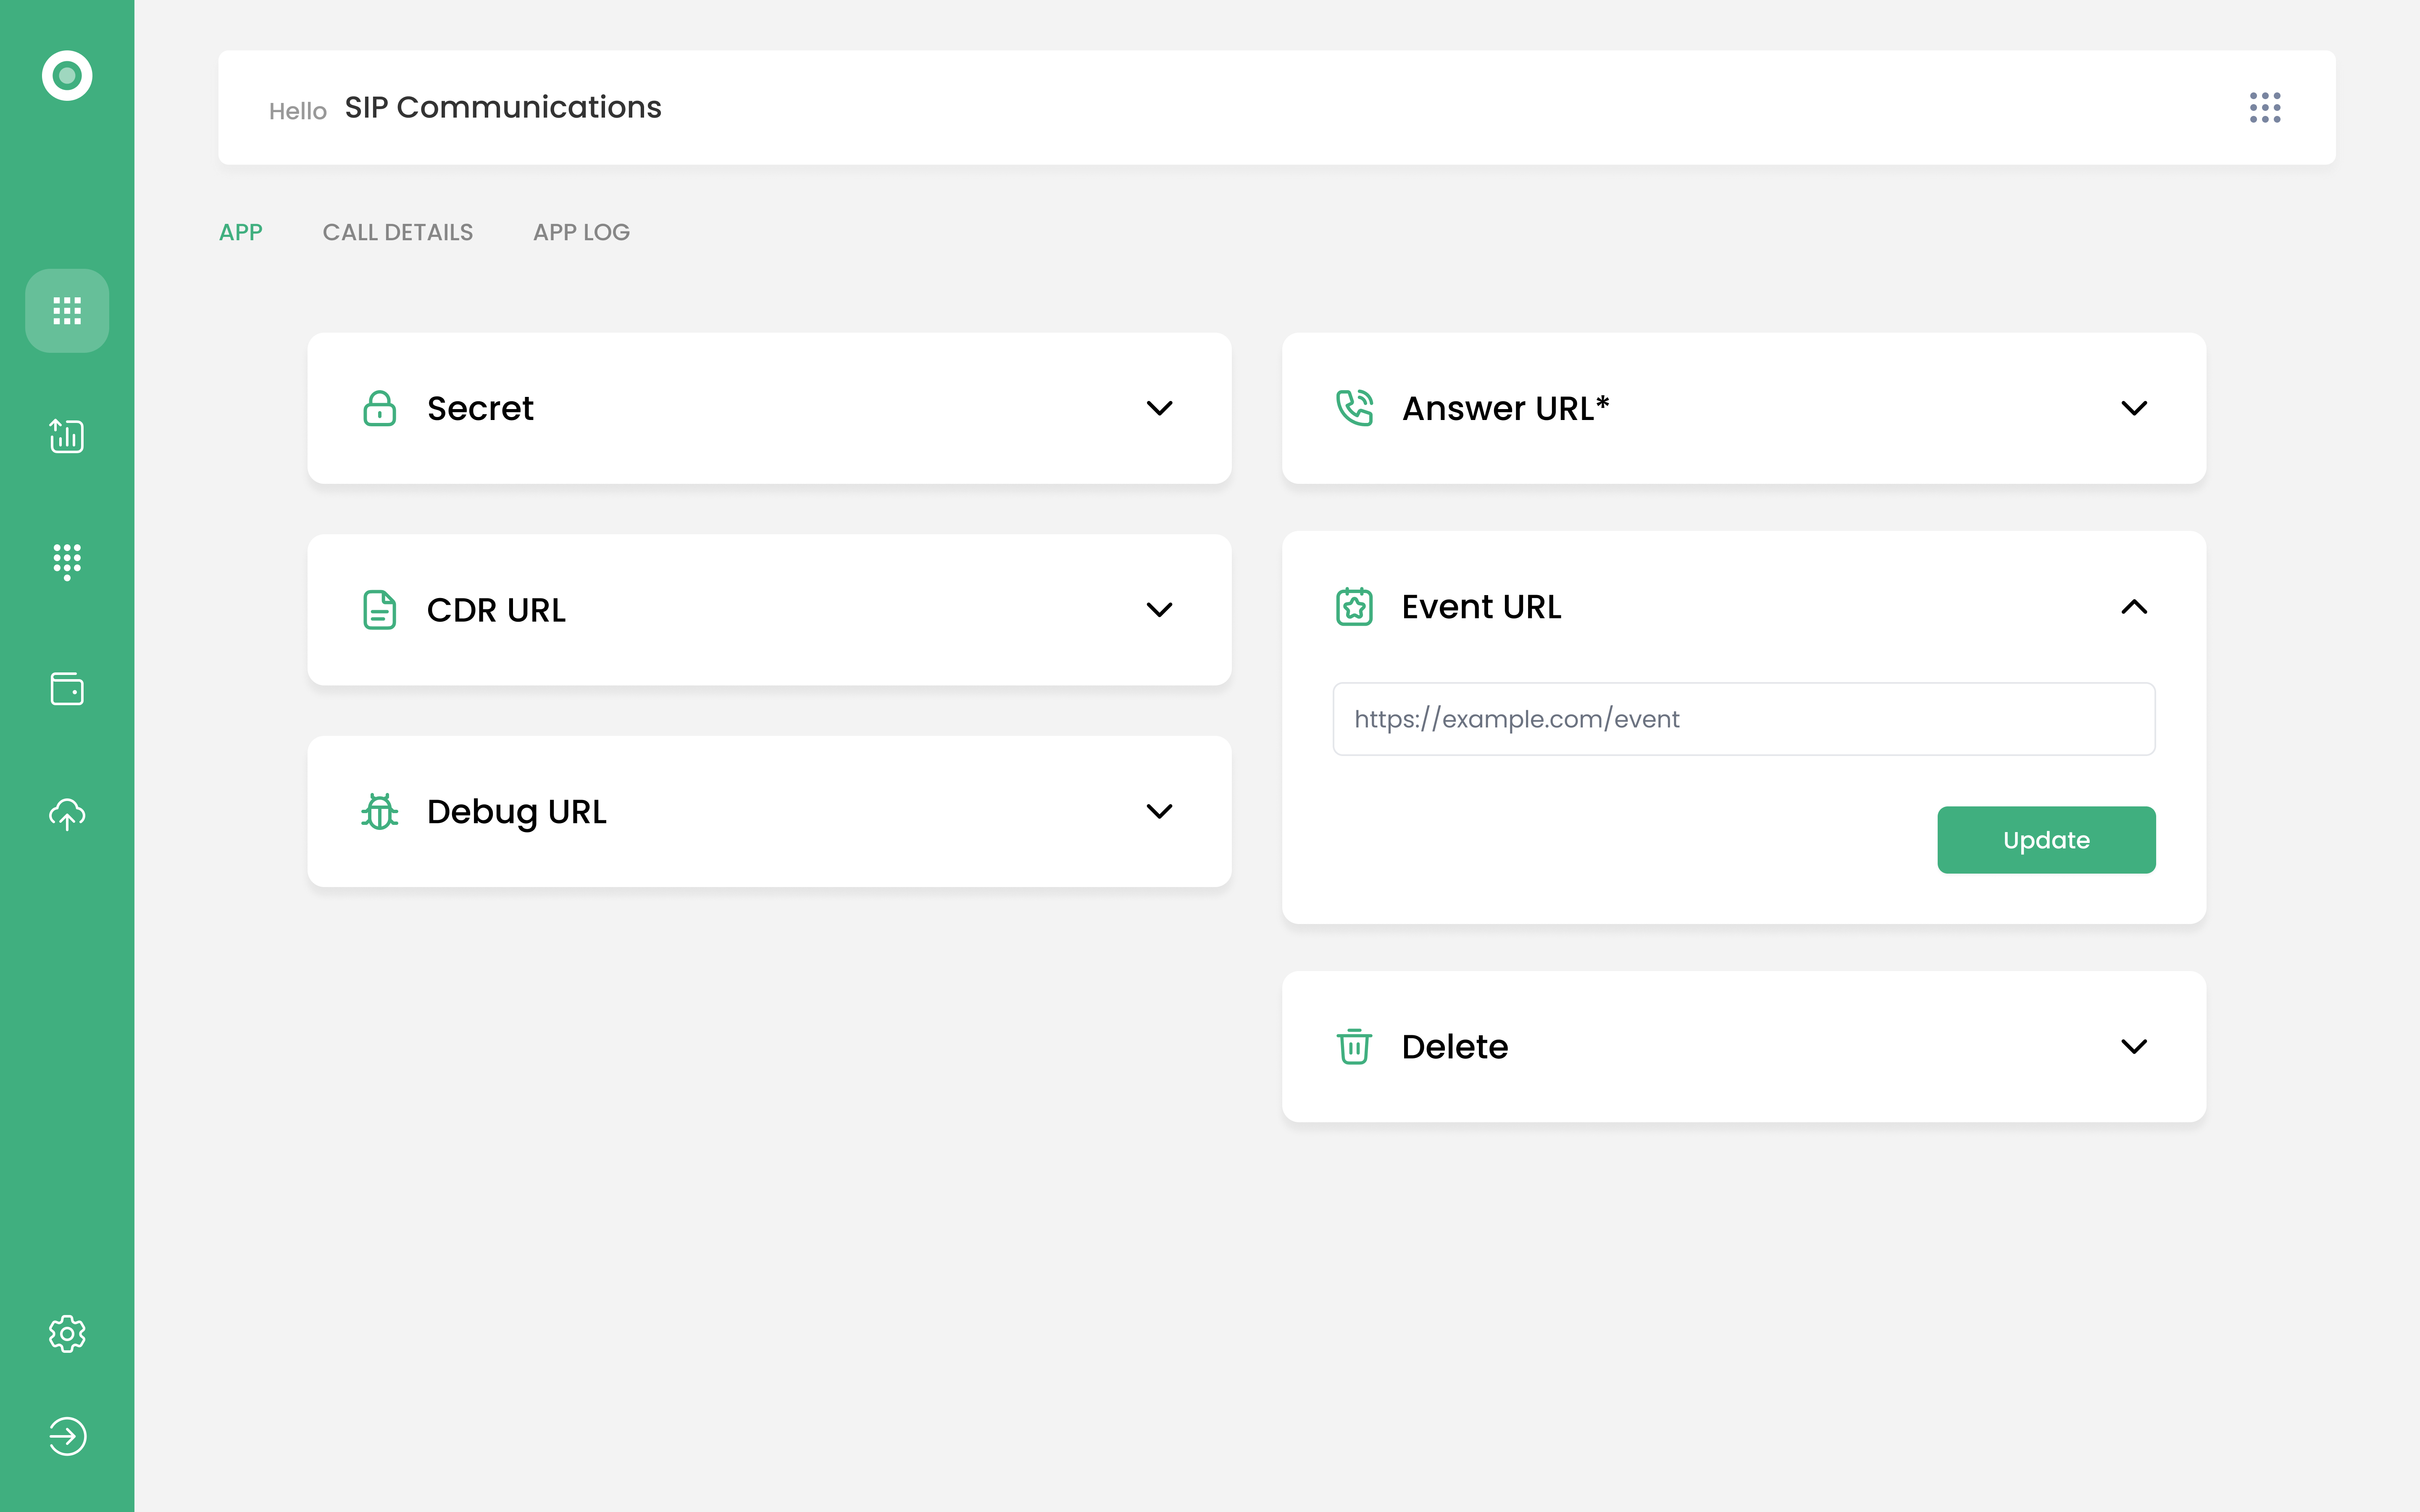The image size is (2420, 1512).
Task: Click the phone icon beside Answer URL
Action: pyautogui.click(x=1354, y=408)
